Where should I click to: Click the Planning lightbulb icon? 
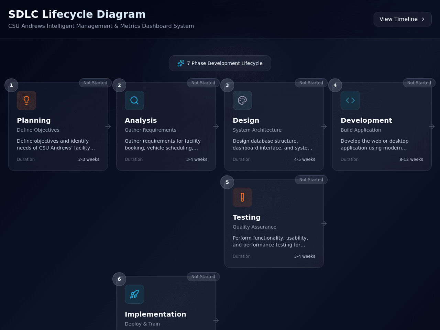[x=26, y=100]
